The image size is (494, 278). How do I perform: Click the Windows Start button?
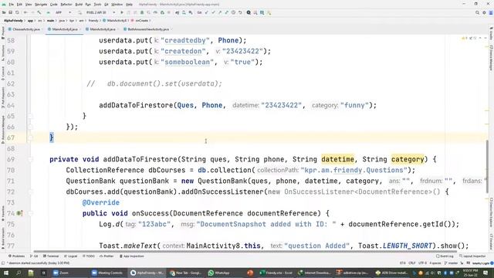[x=6, y=273]
